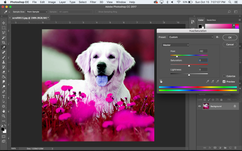Select the Zoom tool in toolbar
Screen dimensions: 242x151
pyautogui.click(x=4, y=116)
